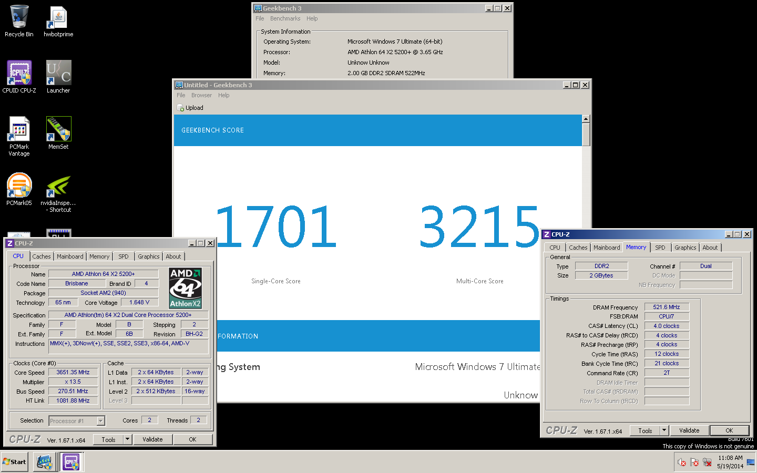Open the PCMark Vantage desktop icon
This screenshot has width=757, height=473.
coord(19,136)
